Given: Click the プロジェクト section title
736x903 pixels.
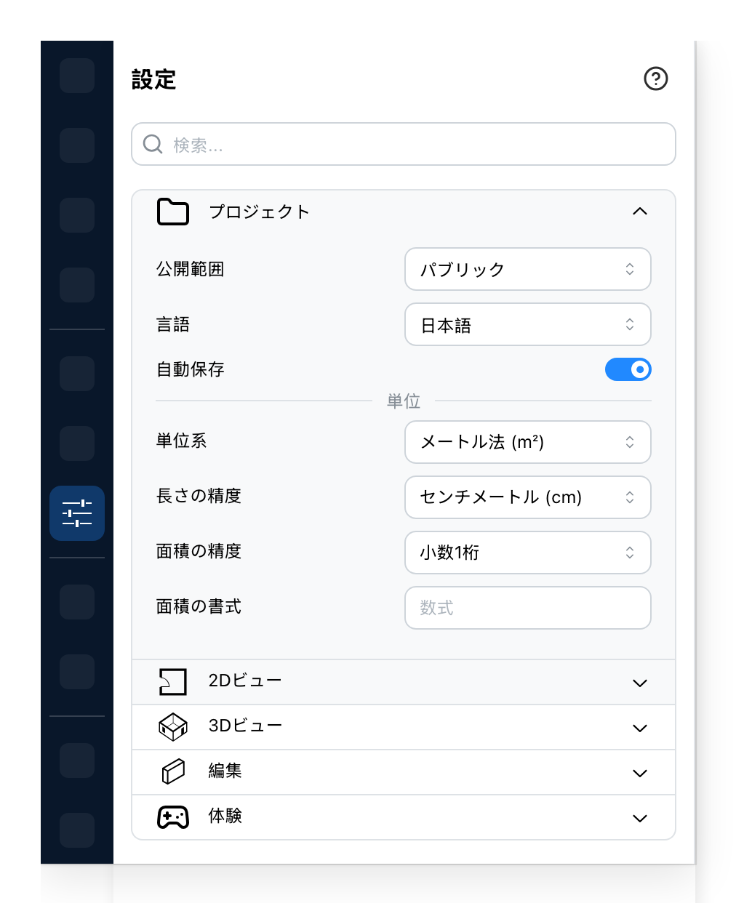Looking at the screenshot, I should click(260, 212).
